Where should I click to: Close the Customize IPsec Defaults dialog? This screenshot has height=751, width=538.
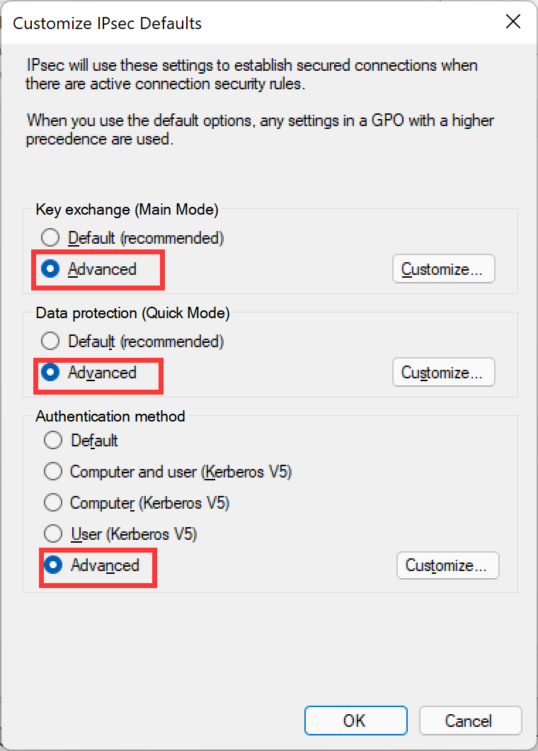(513, 22)
